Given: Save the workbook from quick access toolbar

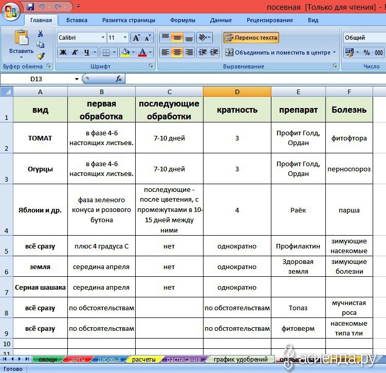Looking at the screenshot, I should pos(30,7).
